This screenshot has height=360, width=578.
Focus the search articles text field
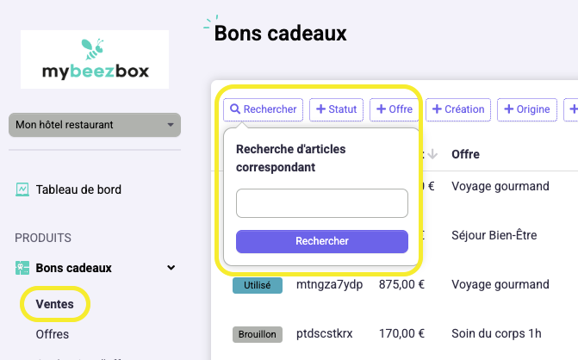point(321,203)
